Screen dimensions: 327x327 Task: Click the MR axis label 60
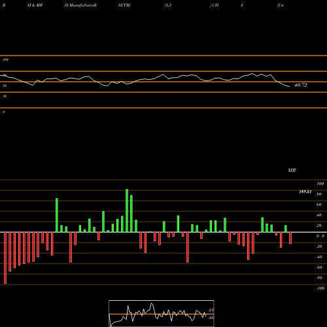tap(318, 205)
